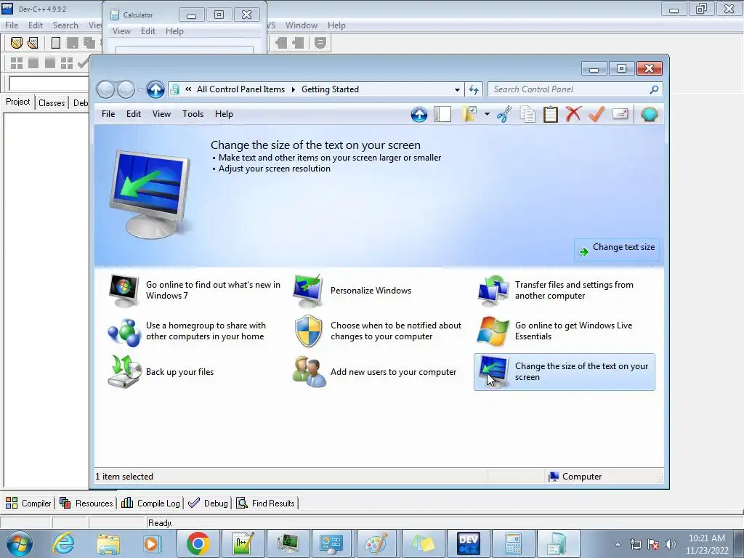Click the volume speaker tray icon

click(671, 544)
